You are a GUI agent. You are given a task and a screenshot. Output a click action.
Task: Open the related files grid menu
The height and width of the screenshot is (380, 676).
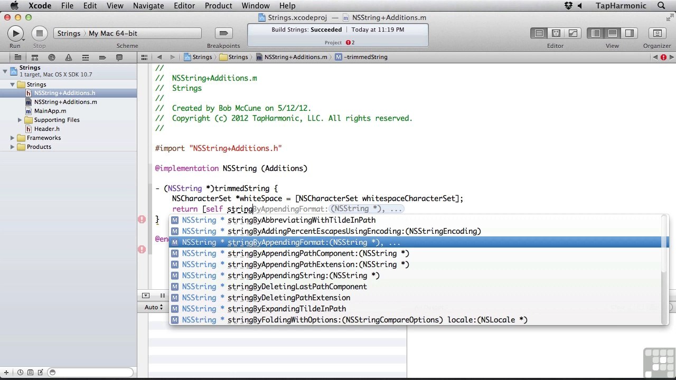144,57
